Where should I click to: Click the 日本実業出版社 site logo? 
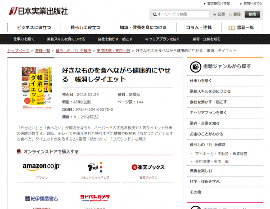click(38, 10)
